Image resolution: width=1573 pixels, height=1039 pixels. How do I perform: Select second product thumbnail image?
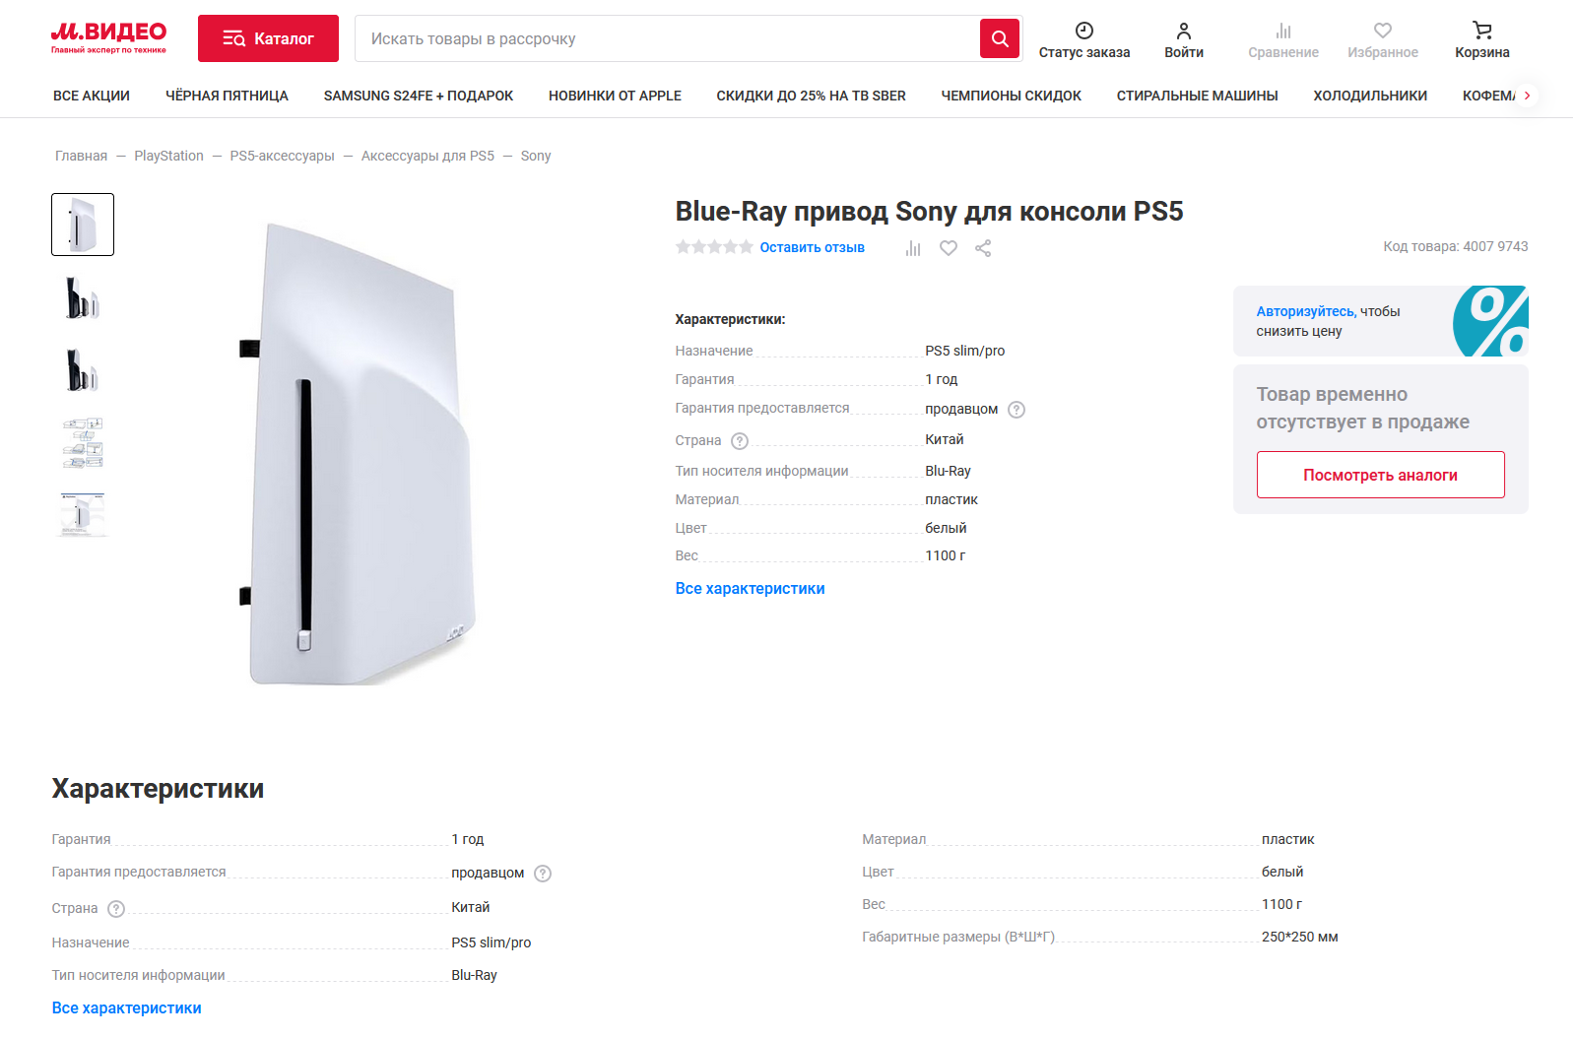click(x=83, y=297)
